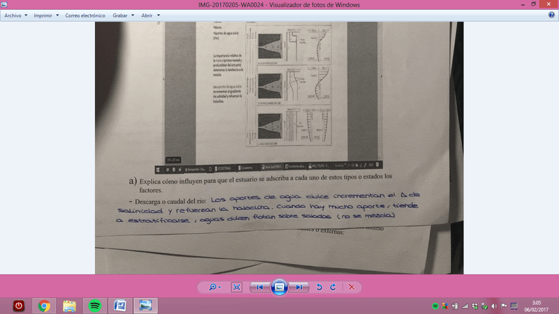Rotate the photo clockwise
Screen dimensions: 559x314
point(333,287)
